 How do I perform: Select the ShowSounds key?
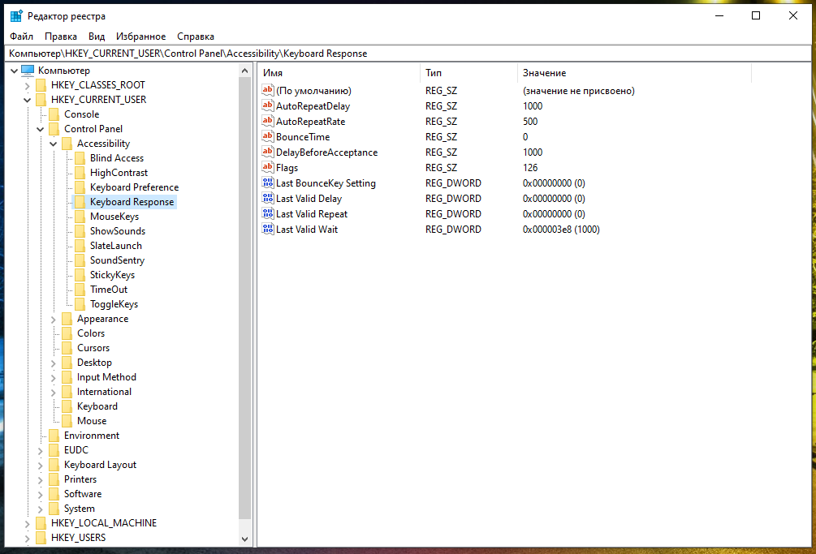click(118, 230)
